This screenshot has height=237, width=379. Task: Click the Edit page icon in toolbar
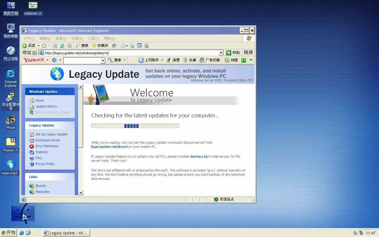139,46
